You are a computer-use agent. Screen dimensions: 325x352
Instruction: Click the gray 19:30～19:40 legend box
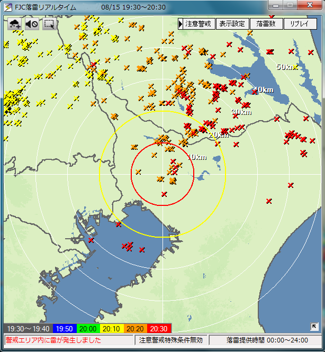(29, 329)
